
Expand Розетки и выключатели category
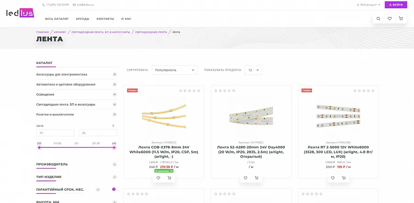coord(115,114)
